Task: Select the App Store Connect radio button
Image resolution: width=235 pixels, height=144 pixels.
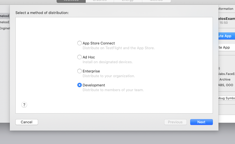Action: click(80, 43)
